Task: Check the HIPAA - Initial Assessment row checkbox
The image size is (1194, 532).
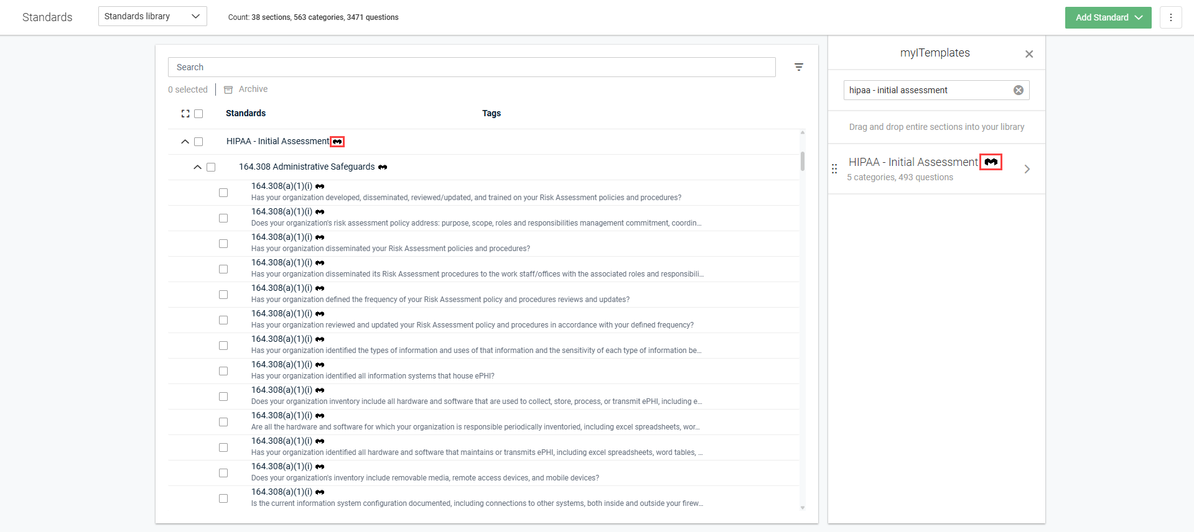Action: (198, 142)
